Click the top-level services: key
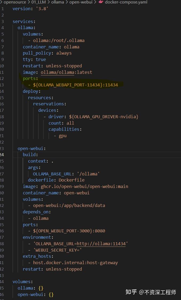This screenshot has height=300, width=181. (x=24, y=21)
